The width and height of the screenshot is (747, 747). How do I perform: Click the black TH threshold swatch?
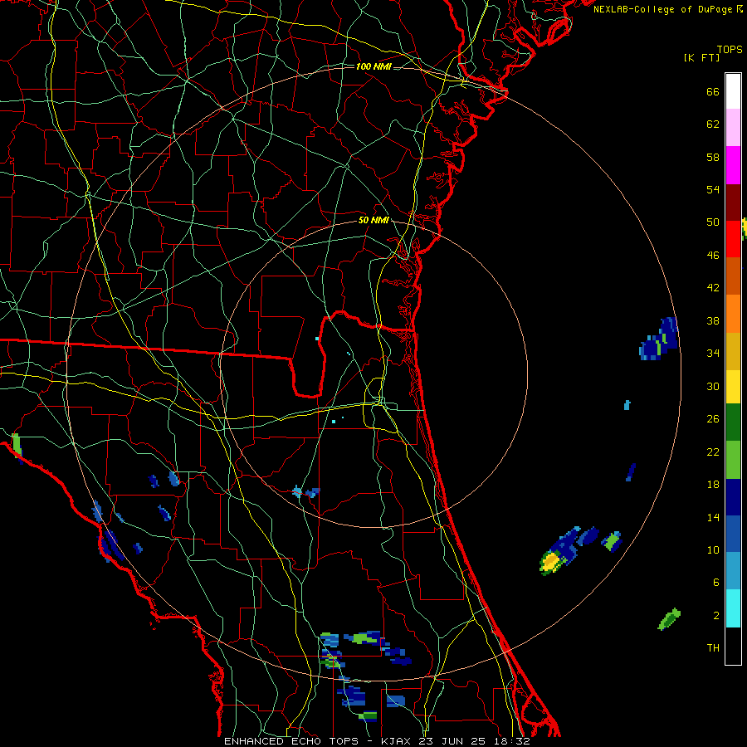pyautogui.click(x=733, y=646)
